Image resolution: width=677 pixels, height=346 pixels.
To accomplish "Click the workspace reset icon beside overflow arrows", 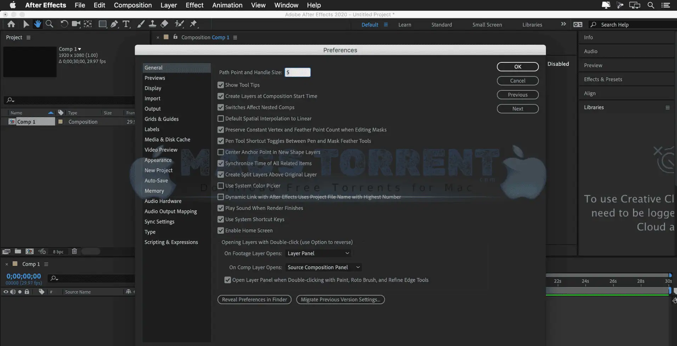I will point(578,24).
